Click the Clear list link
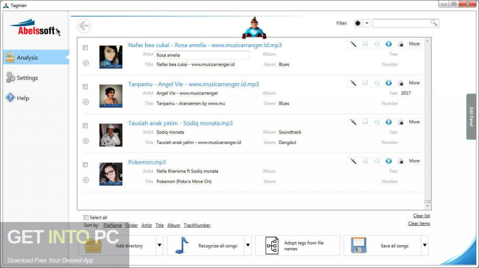479x268 pixels. [421, 216]
